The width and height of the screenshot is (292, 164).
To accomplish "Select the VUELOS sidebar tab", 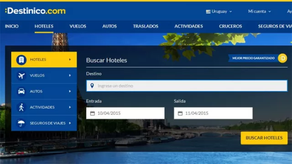I will point(44,76).
